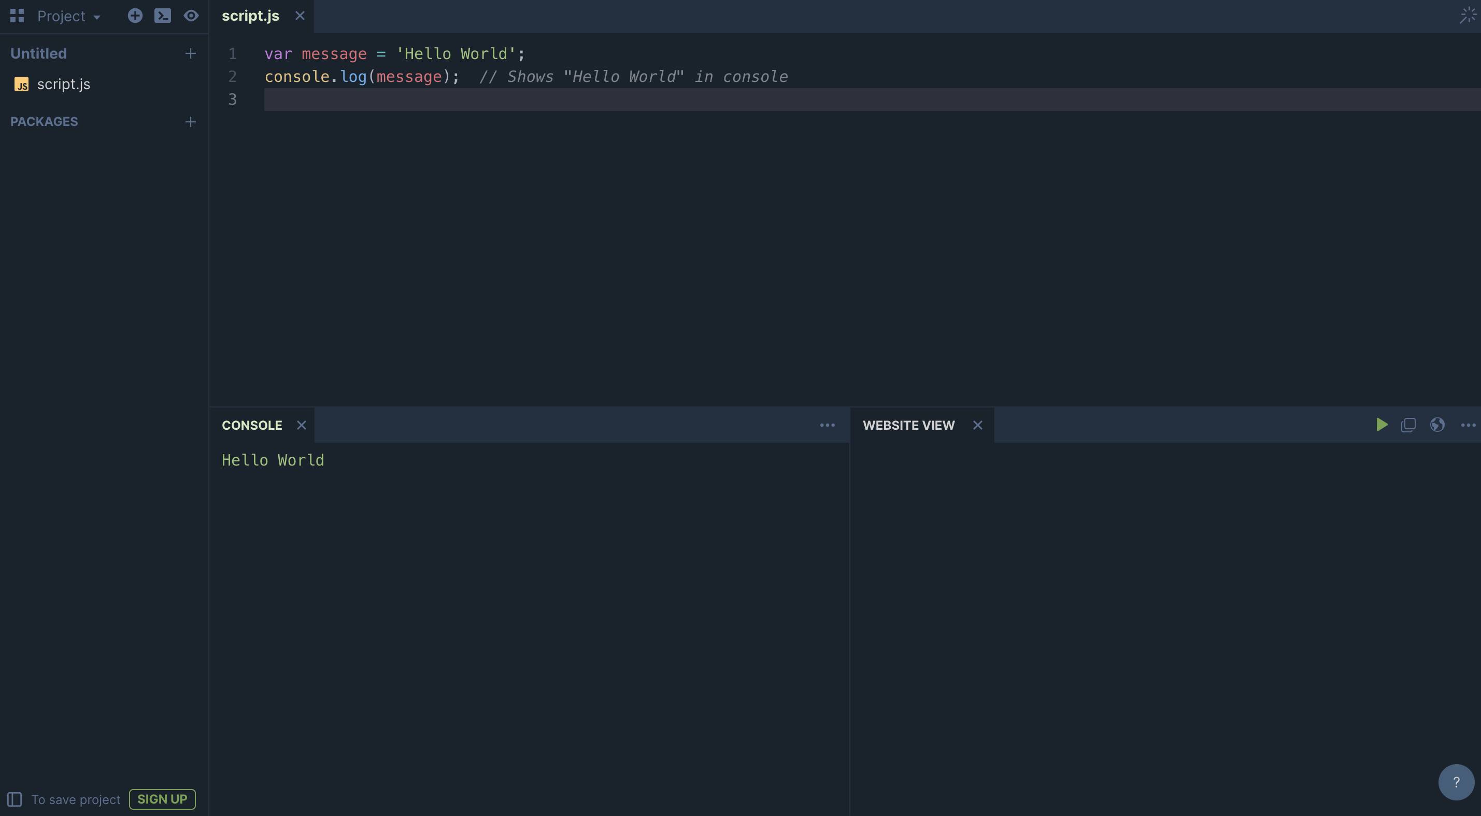Click the add new item plus-circle icon
The width and height of the screenshot is (1481, 816).
135,16
